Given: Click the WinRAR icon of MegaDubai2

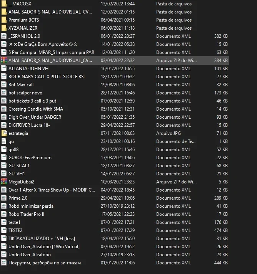Looking at the screenshot, I should point(4,182).
